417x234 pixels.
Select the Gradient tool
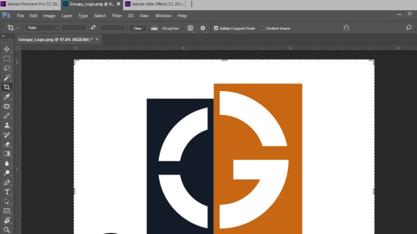(x=6, y=154)
